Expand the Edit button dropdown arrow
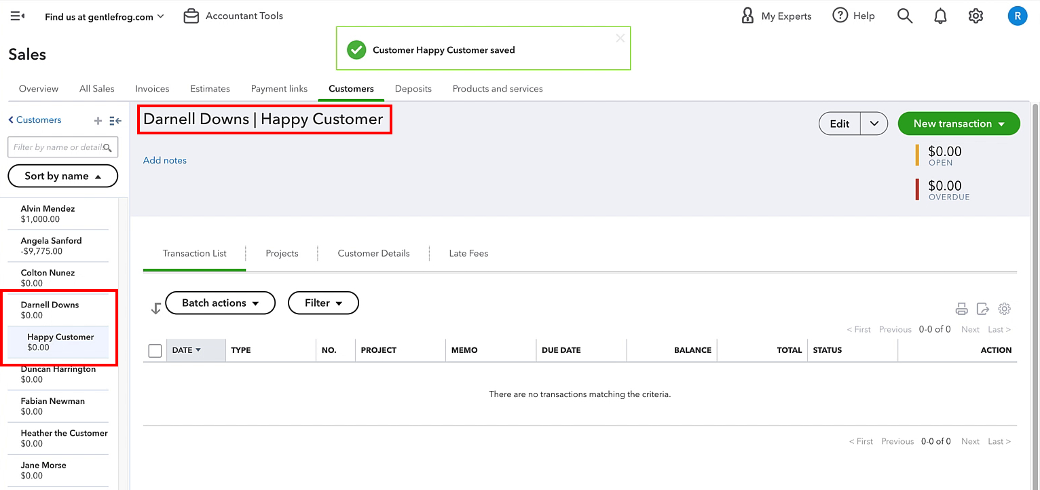Screen dimensions: 1040x490 tap(874, 124)
